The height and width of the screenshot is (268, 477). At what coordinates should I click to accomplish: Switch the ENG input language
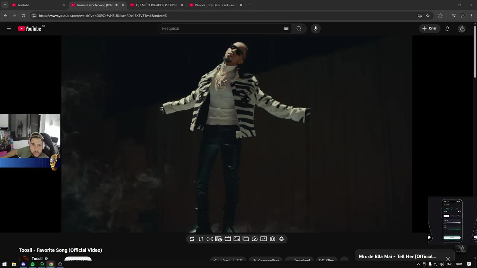pyautogui.click(x=449, y=264)
